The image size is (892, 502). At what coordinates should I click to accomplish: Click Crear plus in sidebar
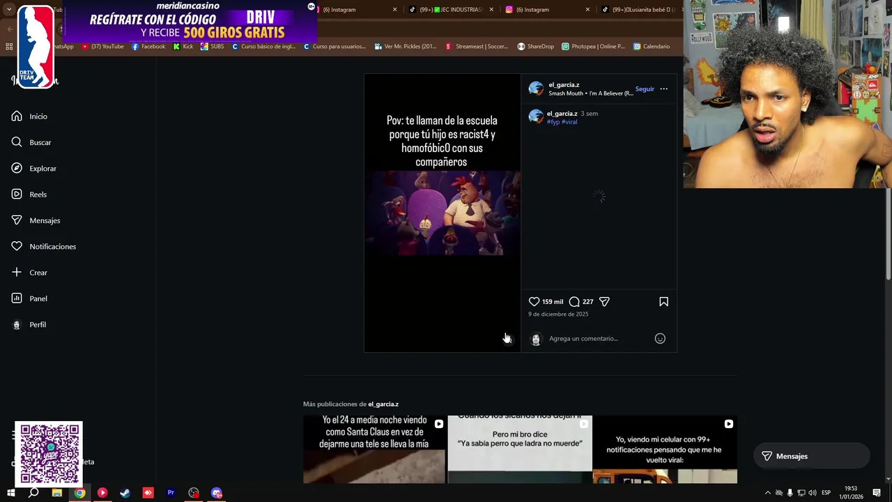29,273
